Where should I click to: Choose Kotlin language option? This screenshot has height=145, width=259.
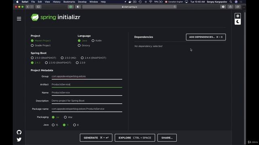click(x=97, y=41)
